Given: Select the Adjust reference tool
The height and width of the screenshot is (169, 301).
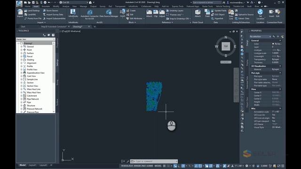Looking at the screenshot, I should (x=162, y=14).
